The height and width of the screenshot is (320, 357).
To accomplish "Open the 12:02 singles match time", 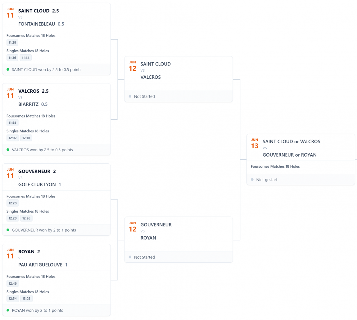I will 12,138.
